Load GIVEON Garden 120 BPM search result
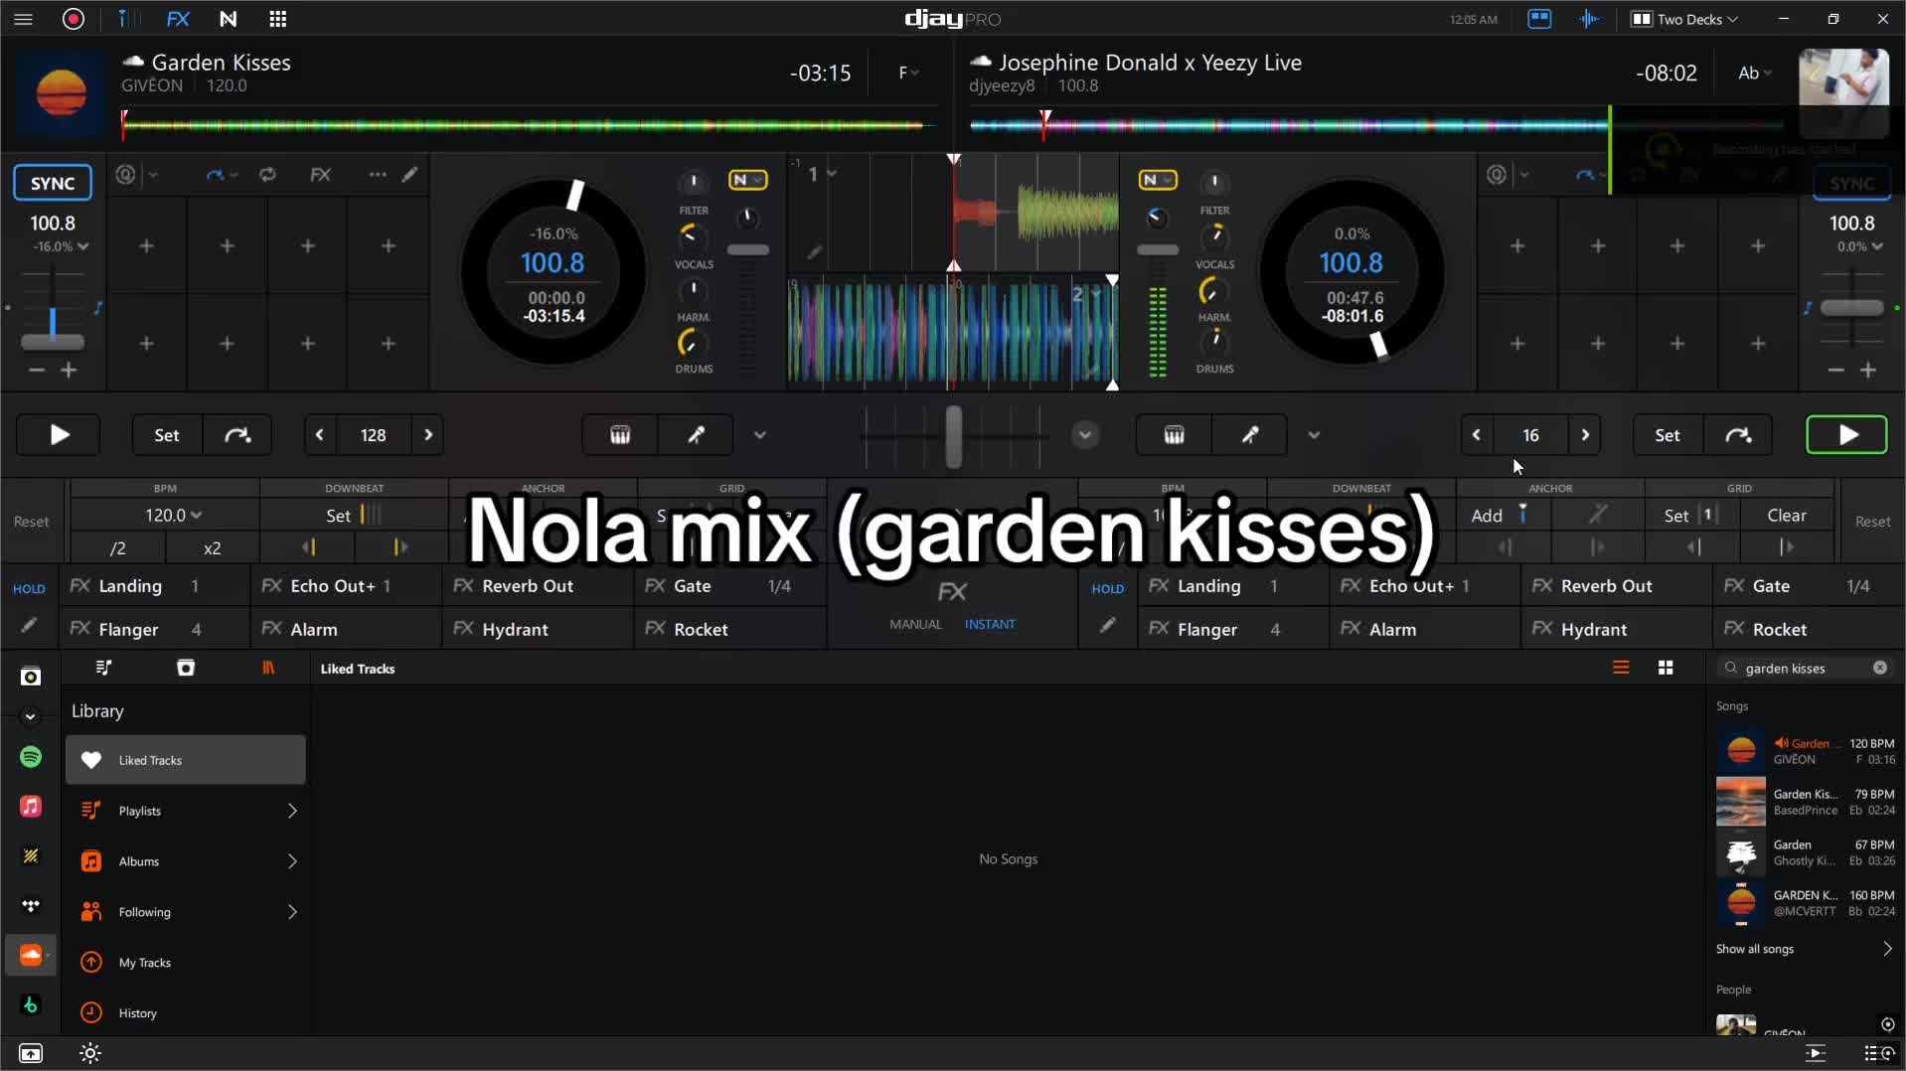Screen dimensions: 1906x1071 point(1805,751)
